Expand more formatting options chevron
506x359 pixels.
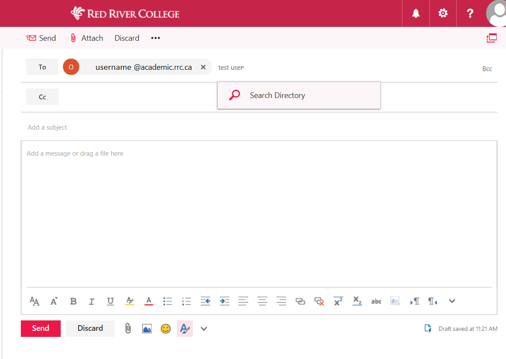452,301
